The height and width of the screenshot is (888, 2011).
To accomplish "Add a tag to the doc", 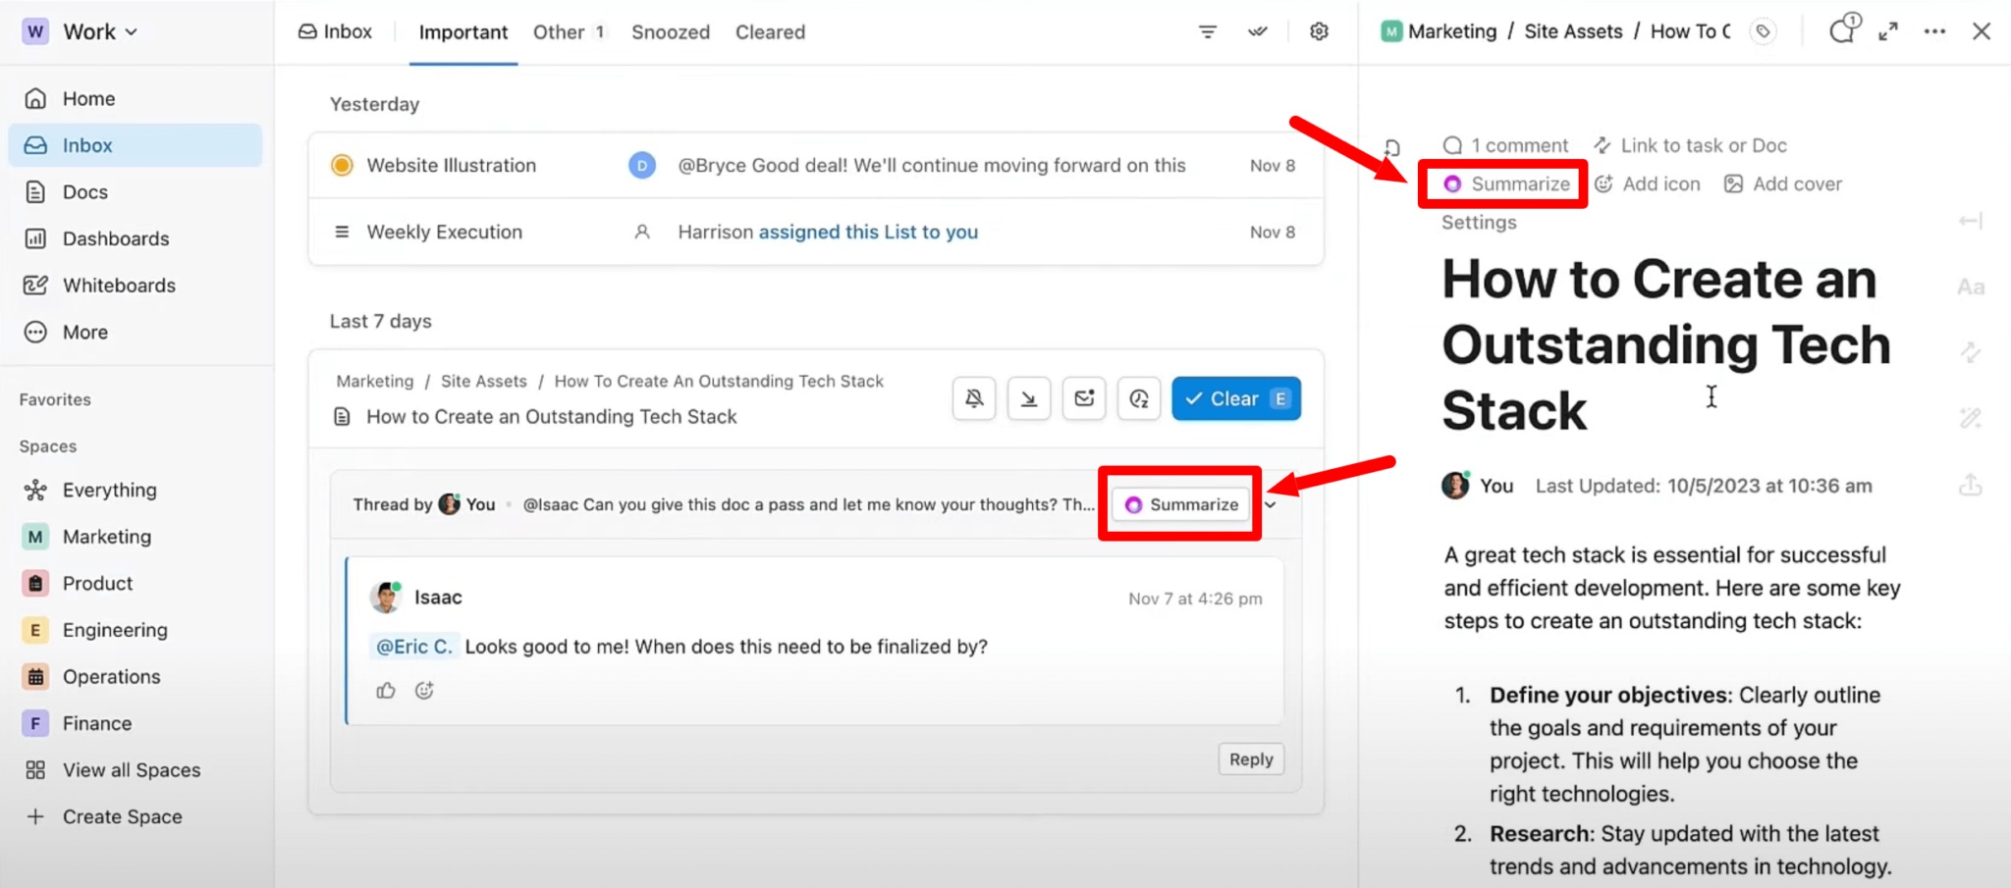I will tap(1763, 30).
